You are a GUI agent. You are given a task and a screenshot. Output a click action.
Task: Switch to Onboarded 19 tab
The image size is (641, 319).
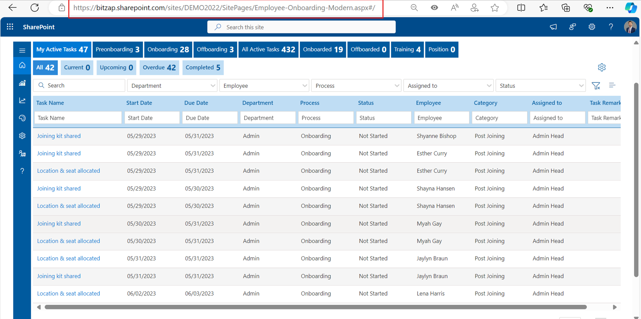(x=323, y=50)
